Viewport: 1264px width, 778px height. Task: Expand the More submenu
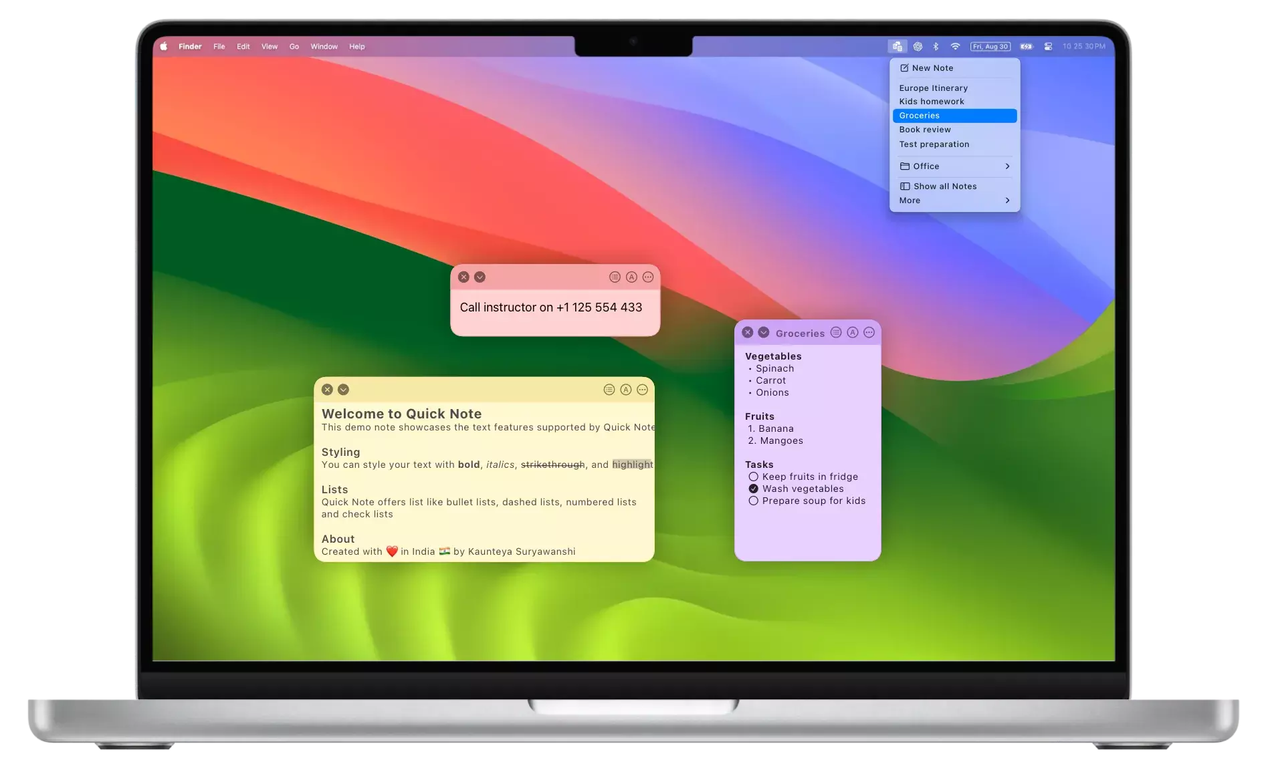click(x=954, y=201)
